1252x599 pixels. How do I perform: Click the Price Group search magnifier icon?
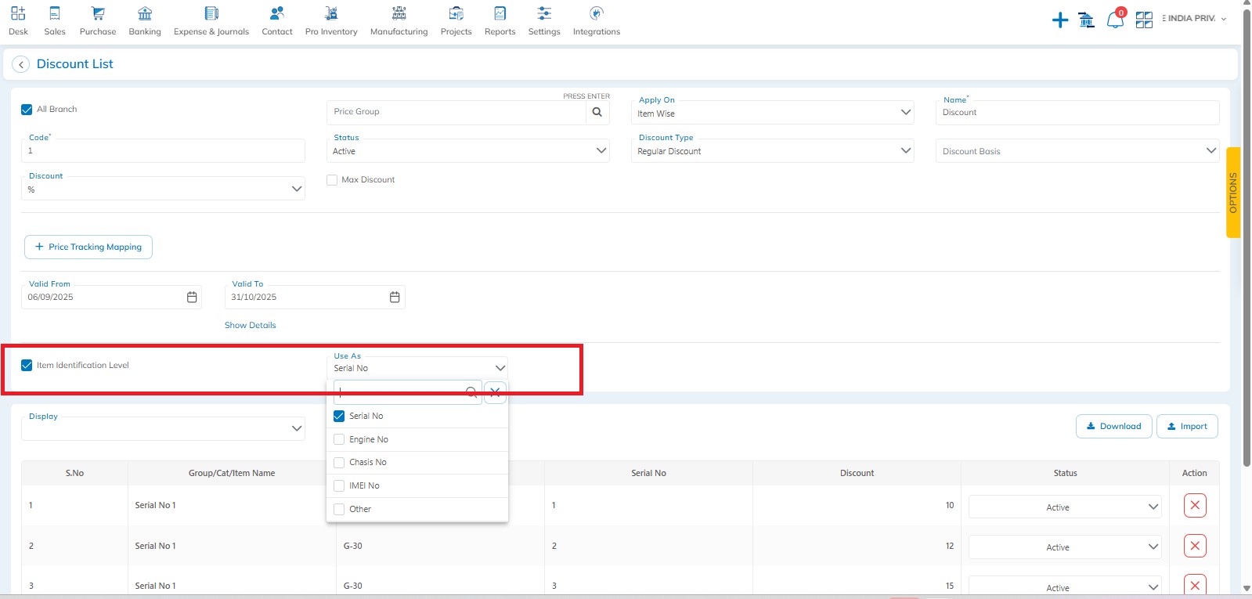[x=597, y=112]
